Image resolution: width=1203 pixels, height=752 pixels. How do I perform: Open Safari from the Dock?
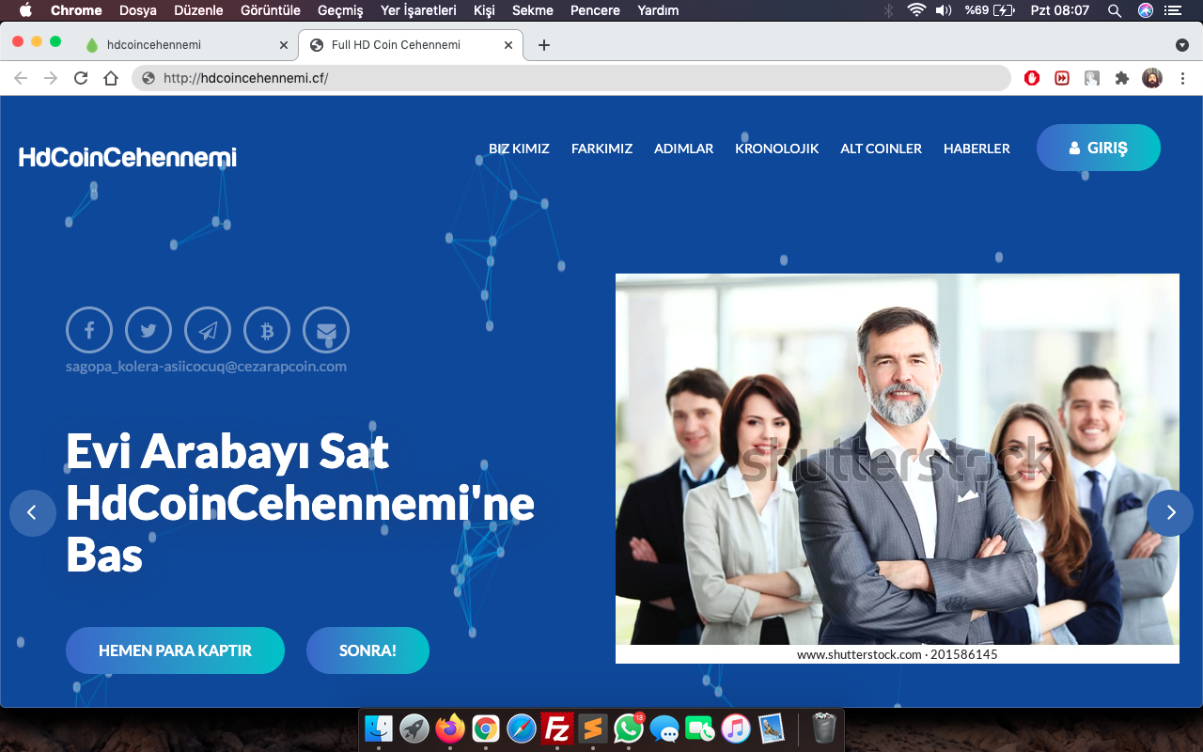point(522,728)
